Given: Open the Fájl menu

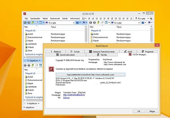Looking at the screenshot, I should pyautogui.click(x=26, y=18).
